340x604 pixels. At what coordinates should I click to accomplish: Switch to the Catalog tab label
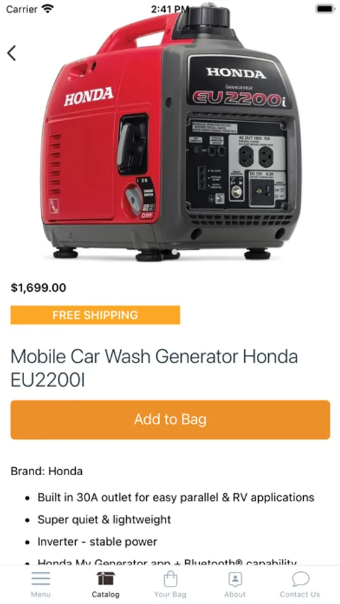point(105,595)
